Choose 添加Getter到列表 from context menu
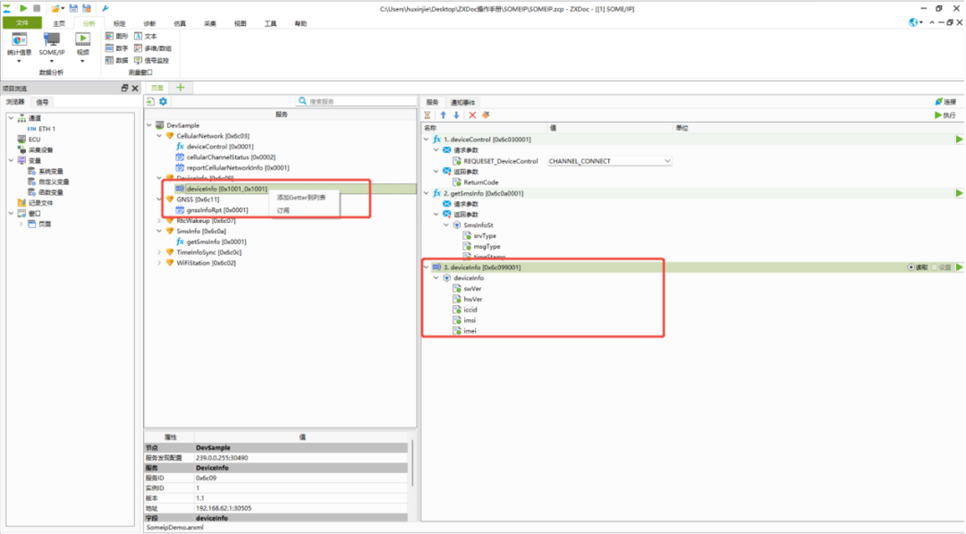This screenshot has width=966, height=534. tap(301, 198)
